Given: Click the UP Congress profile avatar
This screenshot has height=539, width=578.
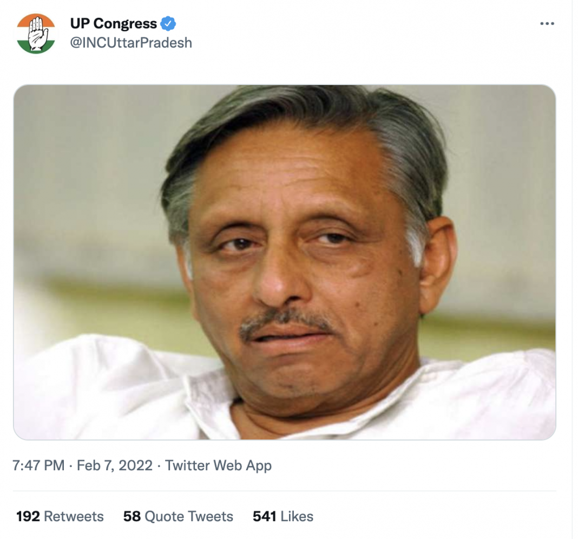Looking at the screenshot, I should click(x=36, y=34).
